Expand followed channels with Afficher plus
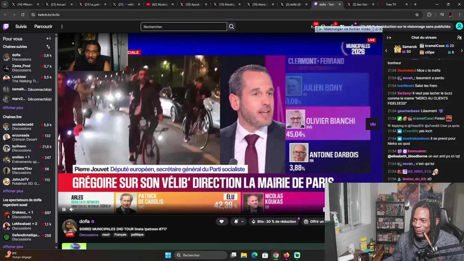This screenshot has height=261, width=464. 13,108
